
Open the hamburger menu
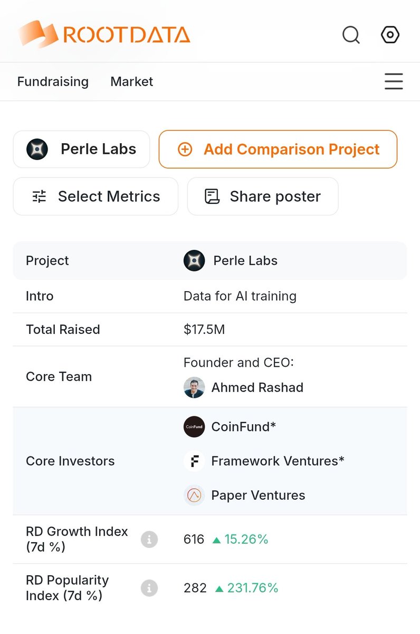(x=393, y=81)
